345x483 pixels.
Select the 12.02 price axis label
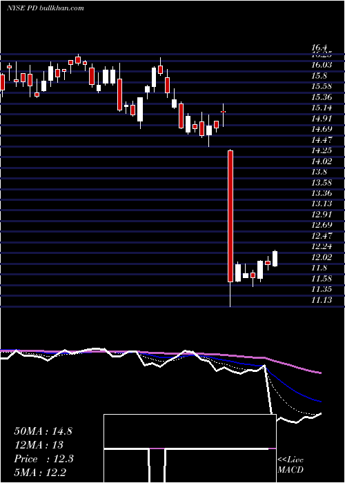coord(322,257)
